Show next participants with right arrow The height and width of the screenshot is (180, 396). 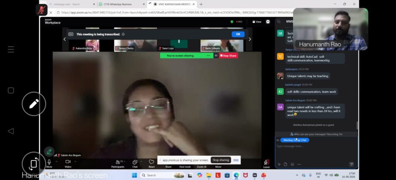tap(250, 39)
